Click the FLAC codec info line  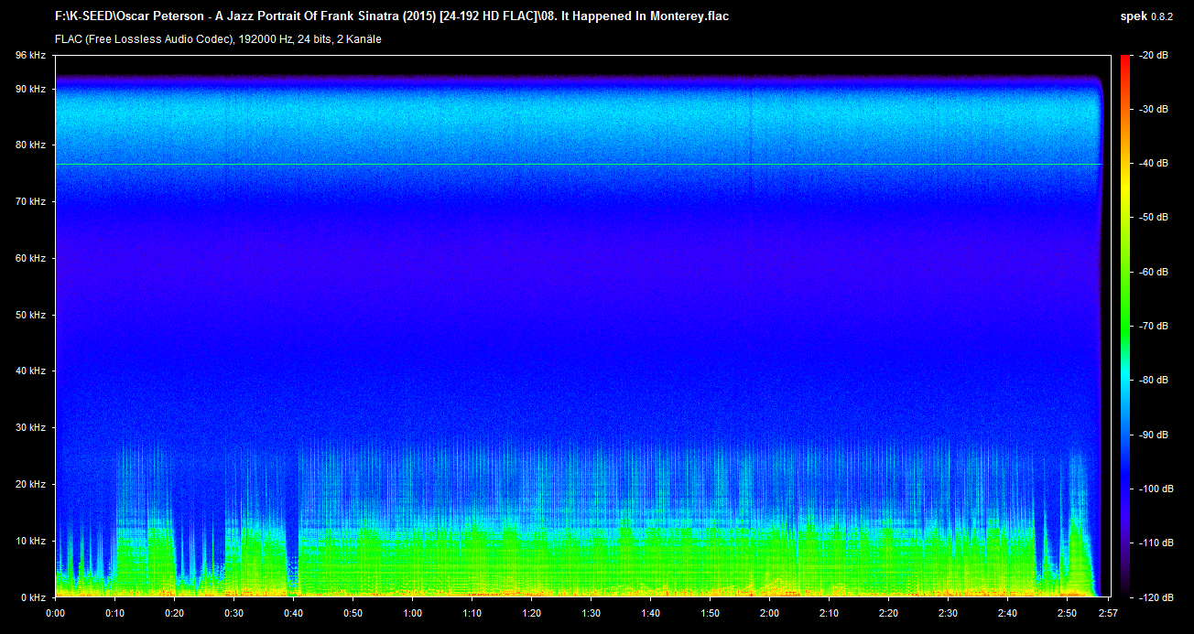click(218, 39)
